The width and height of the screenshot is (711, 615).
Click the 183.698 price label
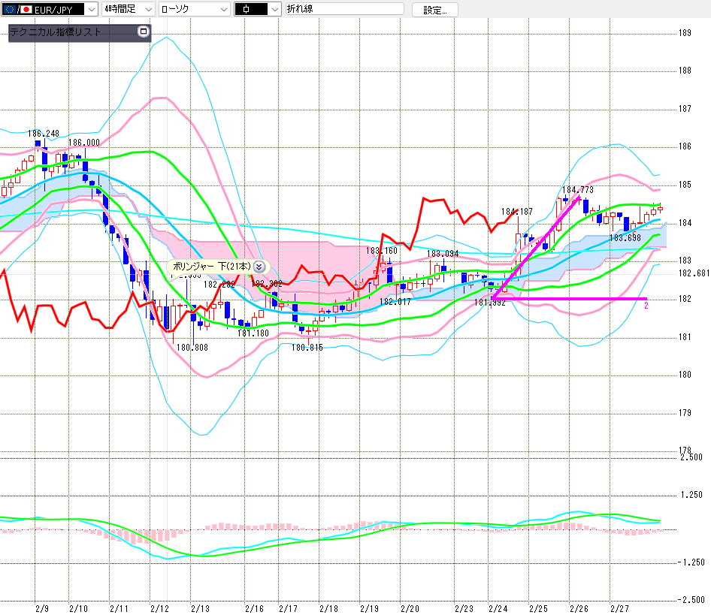tap(625, 237)
